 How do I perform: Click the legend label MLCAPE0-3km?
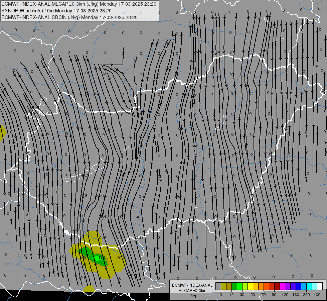tap(192, 291)
